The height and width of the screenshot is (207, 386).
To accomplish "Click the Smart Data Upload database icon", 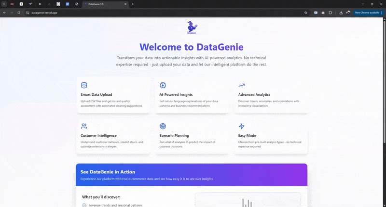I will tap(84, 85).
